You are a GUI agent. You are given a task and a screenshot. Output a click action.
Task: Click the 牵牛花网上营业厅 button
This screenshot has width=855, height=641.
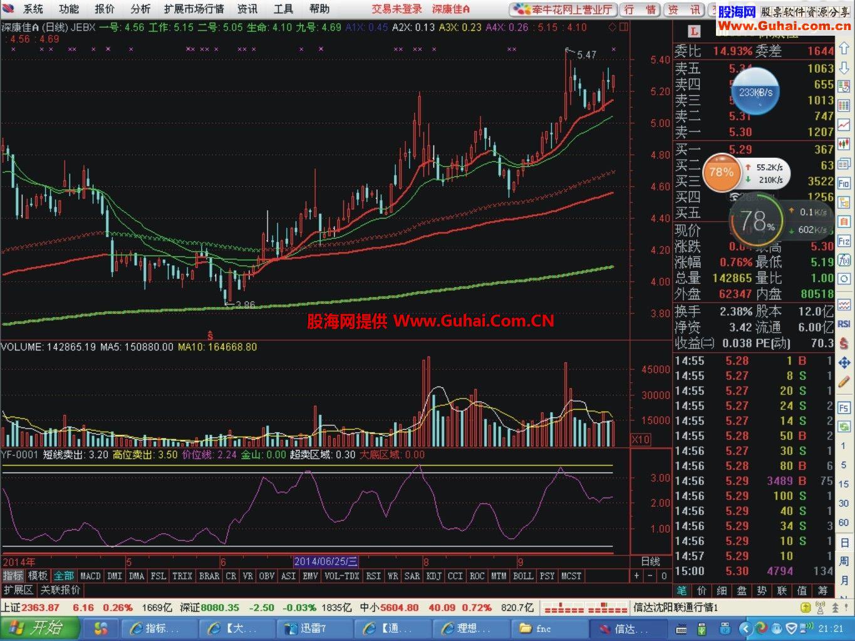click(564, 9)
